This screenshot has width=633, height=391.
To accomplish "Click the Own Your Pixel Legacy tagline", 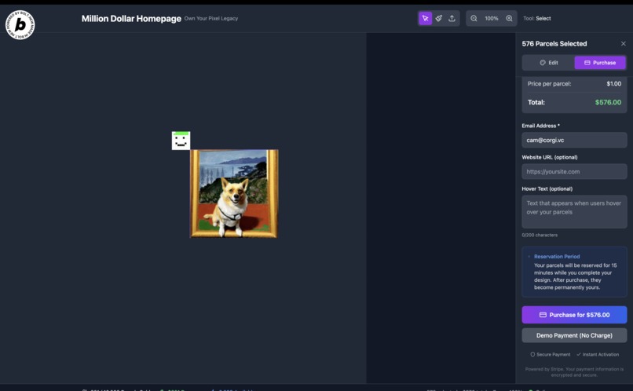I will click(211, 19).
